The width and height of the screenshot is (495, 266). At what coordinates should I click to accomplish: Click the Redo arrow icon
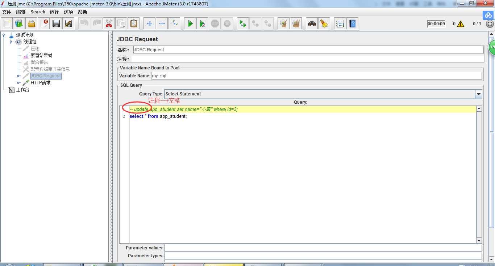[x=97, y=23]
